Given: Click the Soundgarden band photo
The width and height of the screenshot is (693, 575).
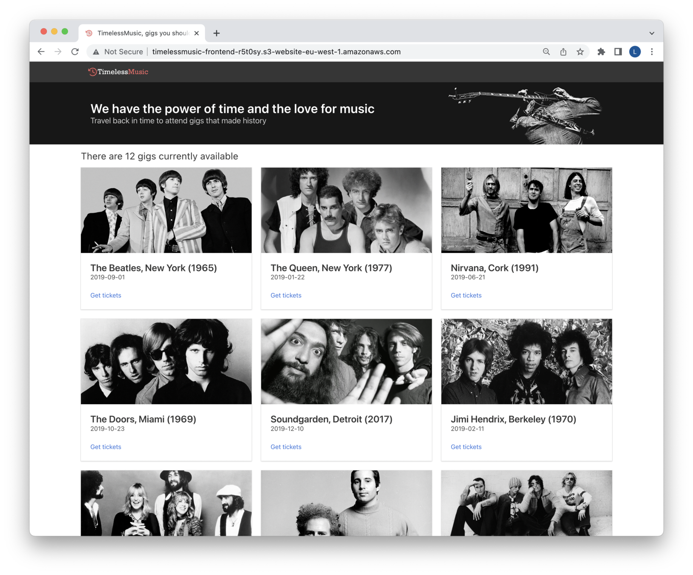Looking at the screenshot, I should tap(346, 361).
